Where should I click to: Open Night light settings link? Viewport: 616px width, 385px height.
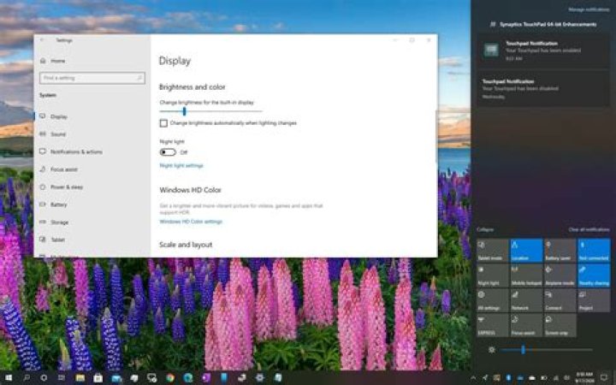click(181, 166)
